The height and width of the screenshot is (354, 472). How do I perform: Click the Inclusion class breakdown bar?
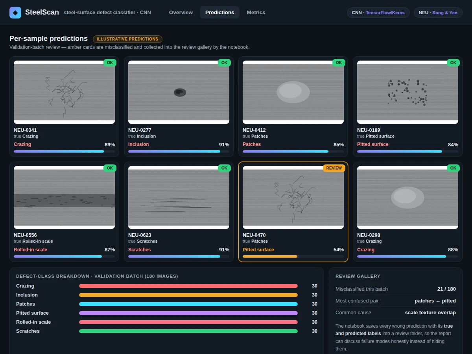(x=188, y=295)
